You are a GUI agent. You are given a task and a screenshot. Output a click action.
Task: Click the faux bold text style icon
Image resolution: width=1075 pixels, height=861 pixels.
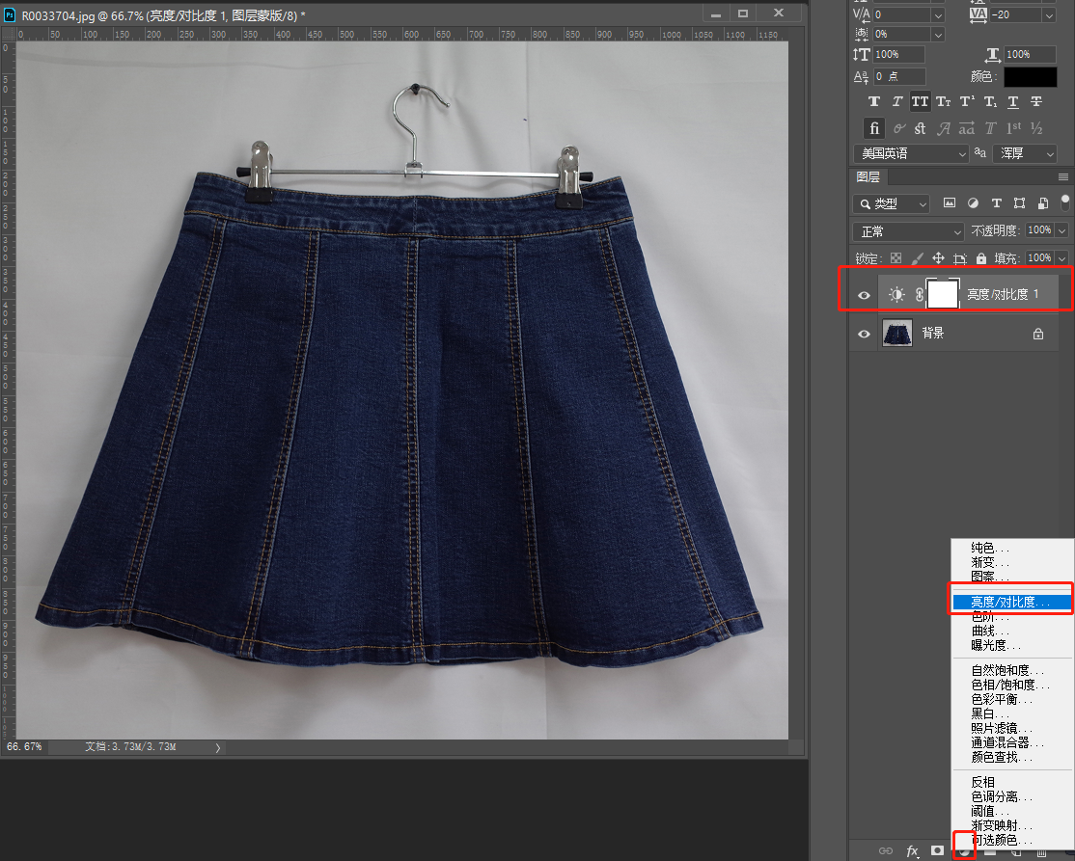click(x=874, y=102)
